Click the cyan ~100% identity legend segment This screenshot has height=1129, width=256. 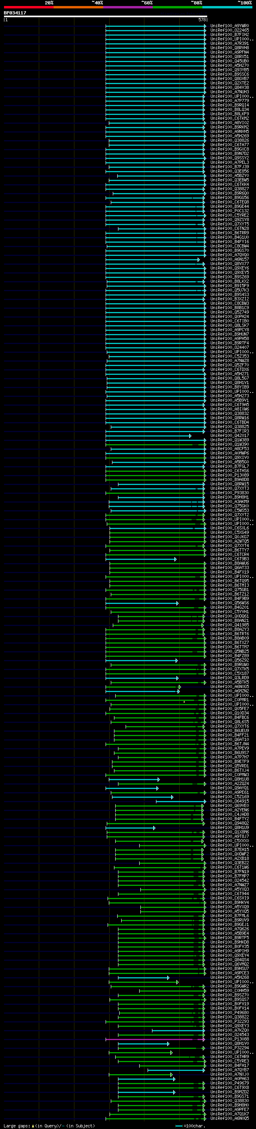click(228, 7)
